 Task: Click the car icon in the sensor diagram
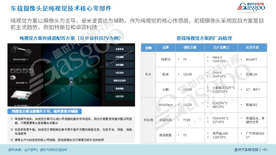(x=71, y=81)
